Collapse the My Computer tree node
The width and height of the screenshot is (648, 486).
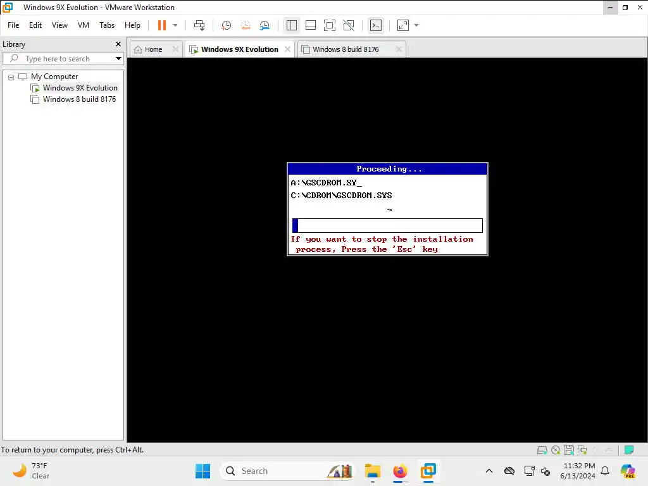(11, 77)
